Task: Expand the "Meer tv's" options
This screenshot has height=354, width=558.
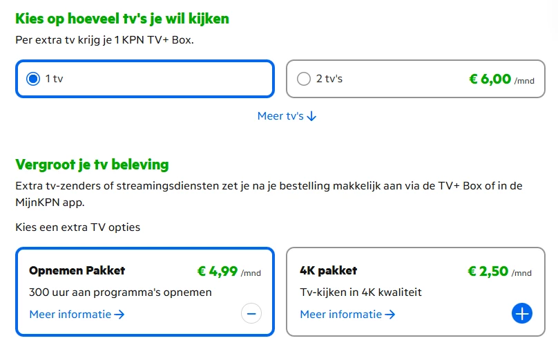Action: (x=280, y=116)
